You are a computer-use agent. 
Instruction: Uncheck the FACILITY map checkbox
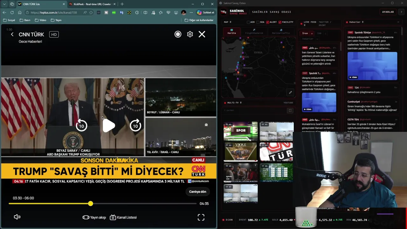pyautogui.click(x=280, y=22)
